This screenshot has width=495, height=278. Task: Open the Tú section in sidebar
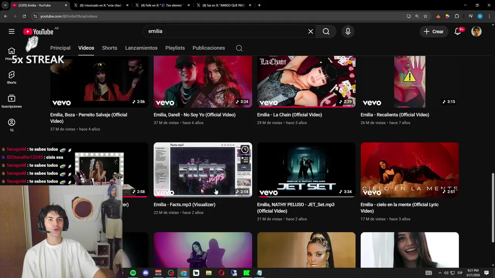click(x=12, y=125)
